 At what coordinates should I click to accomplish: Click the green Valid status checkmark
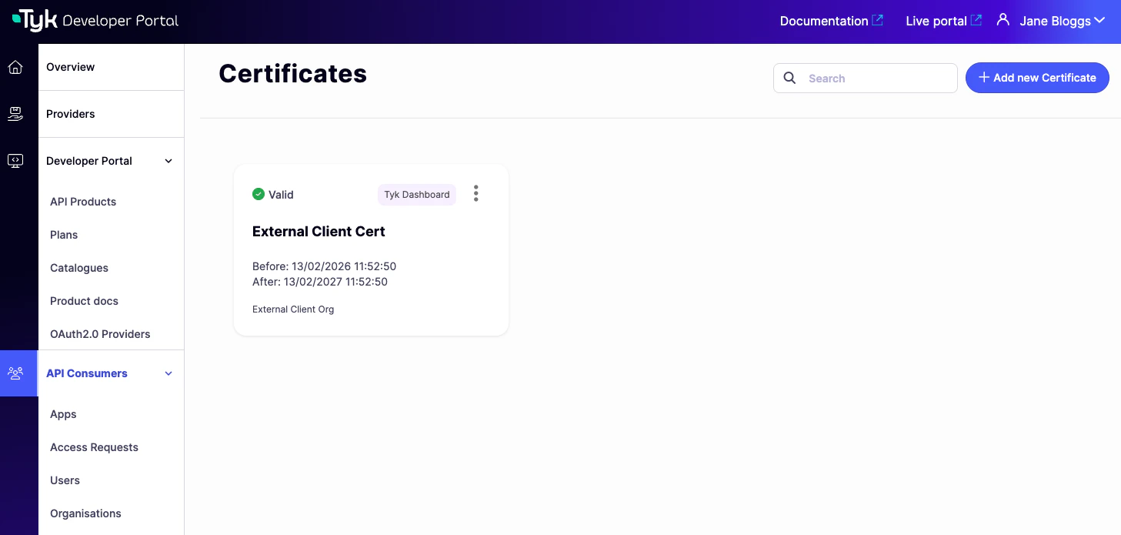point(259,194)
